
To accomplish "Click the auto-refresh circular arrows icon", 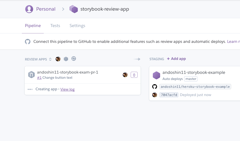I will (x=74, y=59).
